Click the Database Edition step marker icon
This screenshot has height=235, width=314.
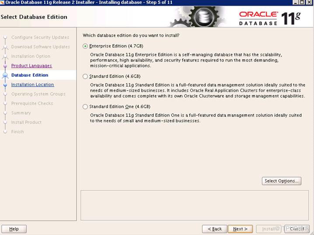tap(5, 75)
